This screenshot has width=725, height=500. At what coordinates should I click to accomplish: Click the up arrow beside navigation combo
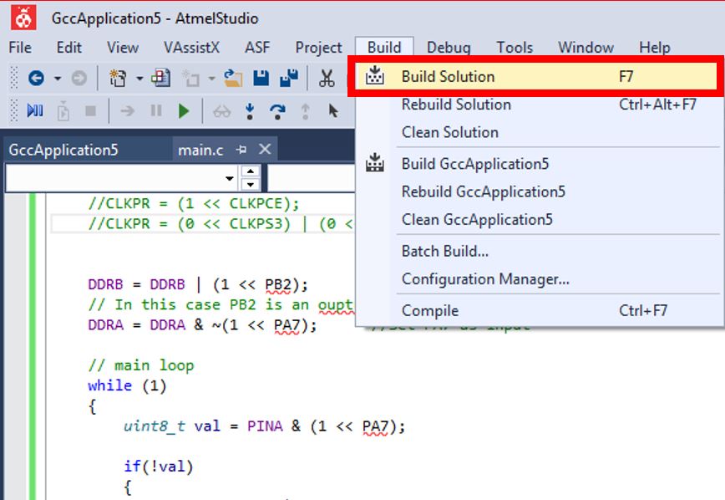250,171
